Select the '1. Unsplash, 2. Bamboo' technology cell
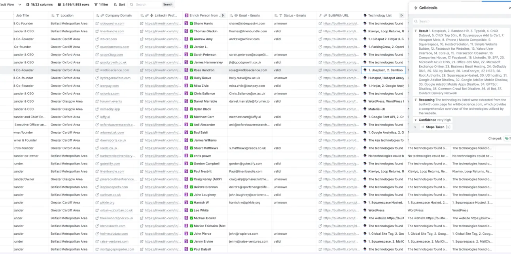Viewport: 511px width, 254px height. [384, 70]
